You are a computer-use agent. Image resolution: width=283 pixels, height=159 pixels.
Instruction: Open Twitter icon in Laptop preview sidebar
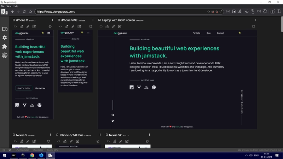(112, 121)
